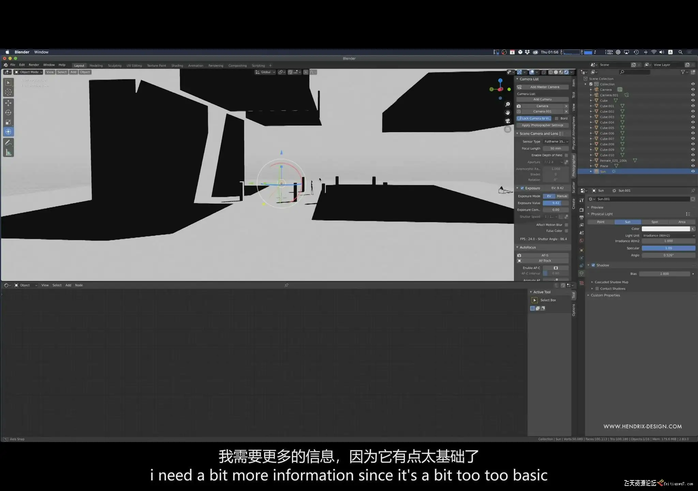Image resolution: width=698 pixels, height=491 pixels.
Task: Click the Cursor tool icon
Action: (x=9, y=92)
